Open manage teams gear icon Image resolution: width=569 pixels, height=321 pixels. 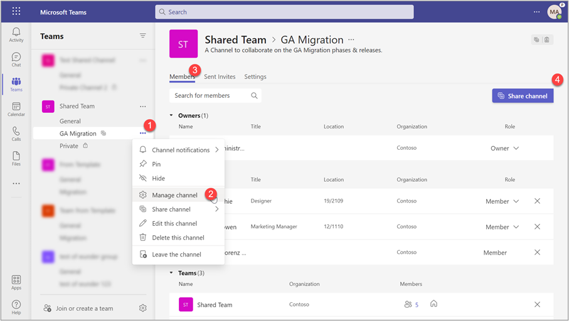pyautogui.click(x=143, y=308)
